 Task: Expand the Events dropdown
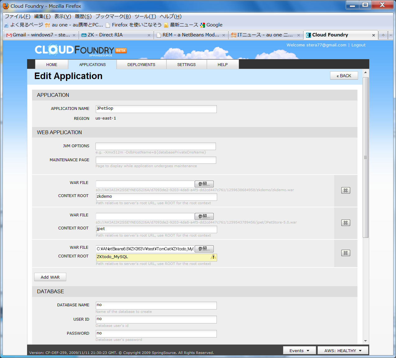tap(299, 351)
